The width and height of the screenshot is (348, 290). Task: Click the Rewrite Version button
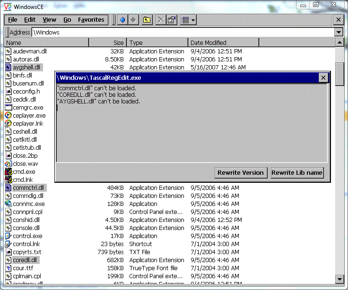241,172
